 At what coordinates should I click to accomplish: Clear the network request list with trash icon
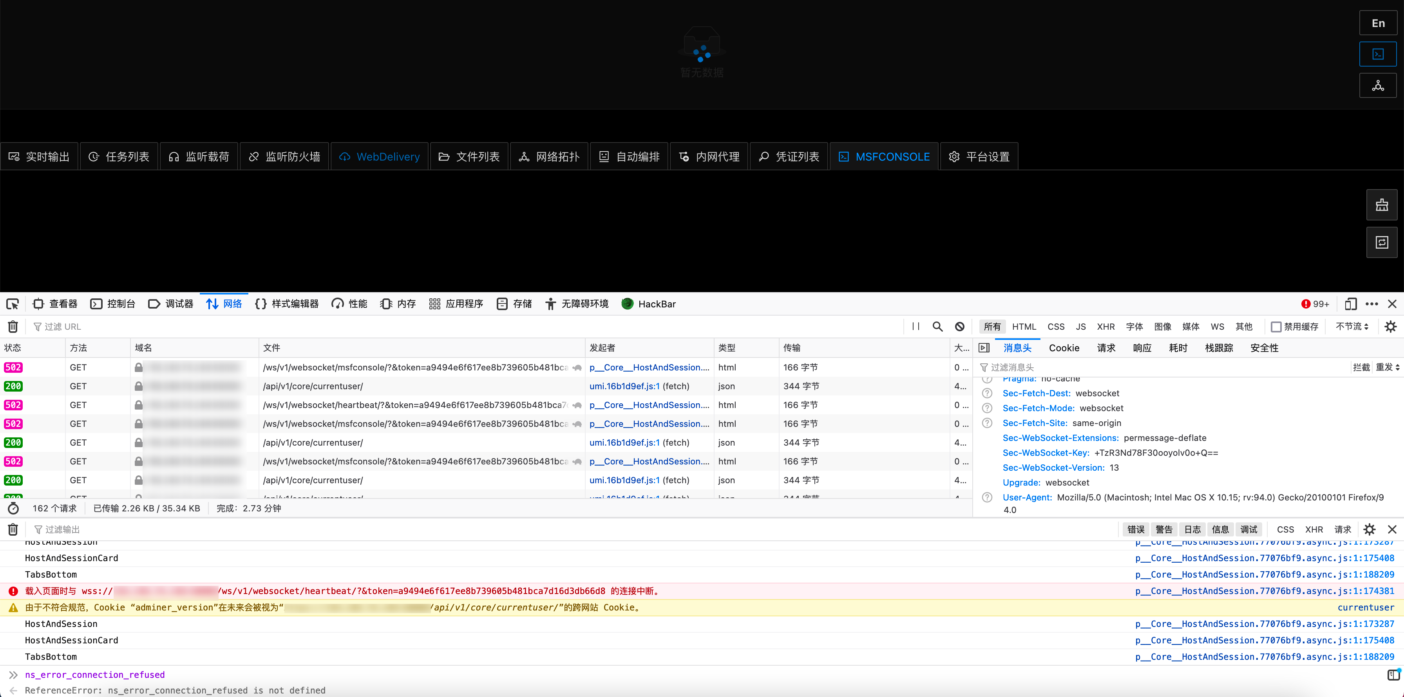tap(13, 326)
